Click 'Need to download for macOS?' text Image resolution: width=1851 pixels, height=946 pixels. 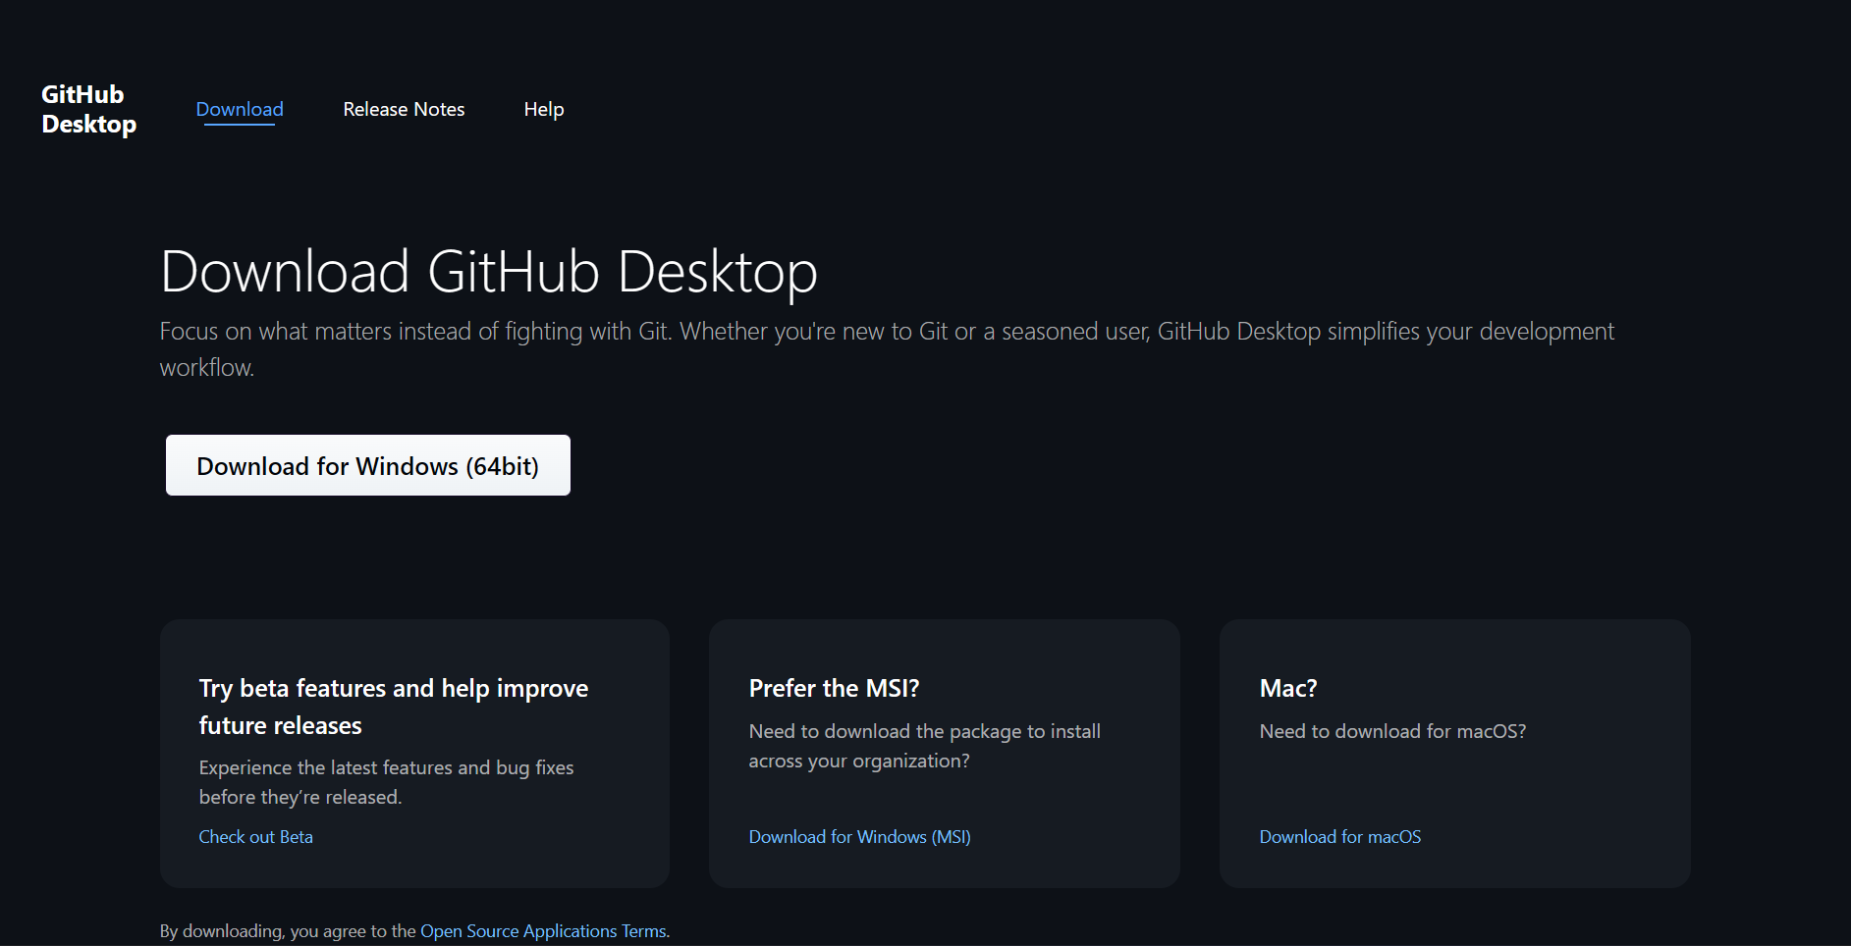(x=1392, y=731)
